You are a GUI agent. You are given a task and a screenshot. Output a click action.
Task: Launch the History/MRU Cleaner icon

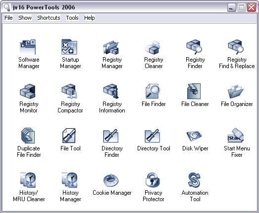tap(28, 180)
